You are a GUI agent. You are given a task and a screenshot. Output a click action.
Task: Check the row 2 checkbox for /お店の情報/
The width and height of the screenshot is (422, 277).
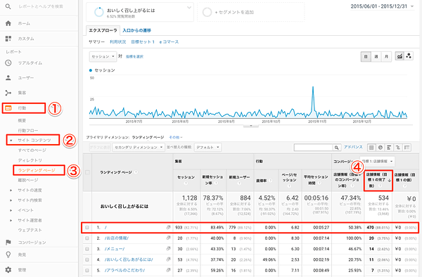[x=87, y=238]
